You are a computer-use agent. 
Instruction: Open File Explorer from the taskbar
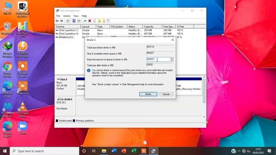pyautogui.click(x=104, y=151)
